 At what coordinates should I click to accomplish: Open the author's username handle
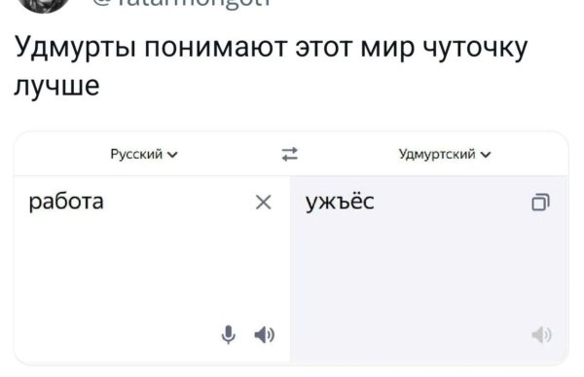(x=181, y=4)
